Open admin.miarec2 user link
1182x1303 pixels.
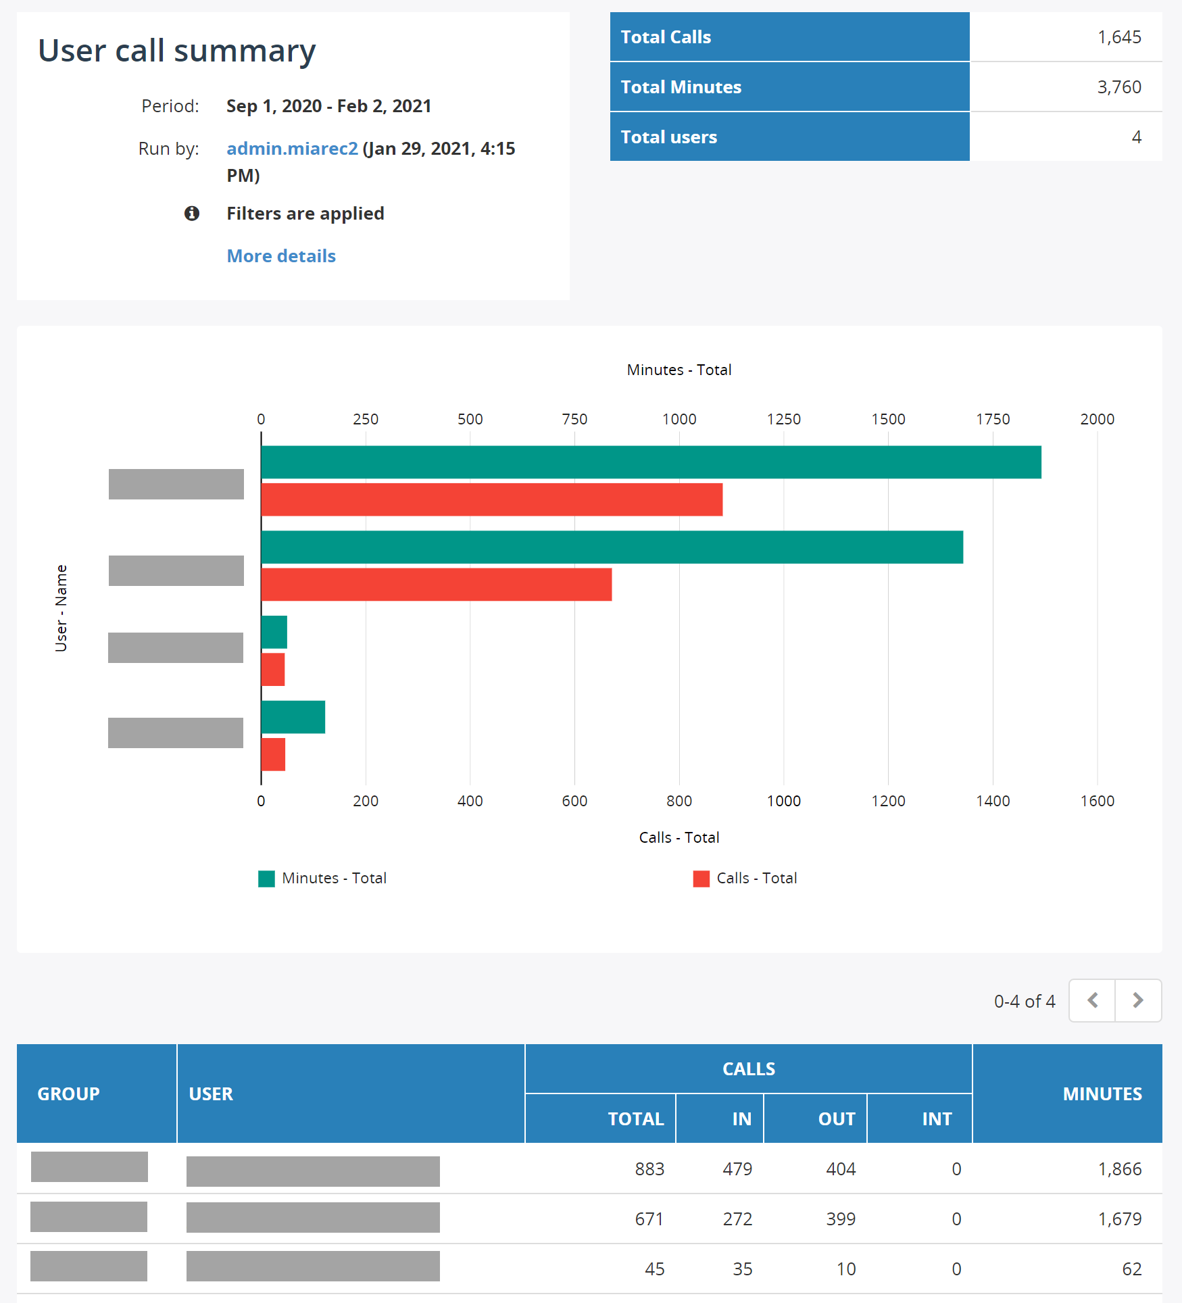tap(292, 149)
